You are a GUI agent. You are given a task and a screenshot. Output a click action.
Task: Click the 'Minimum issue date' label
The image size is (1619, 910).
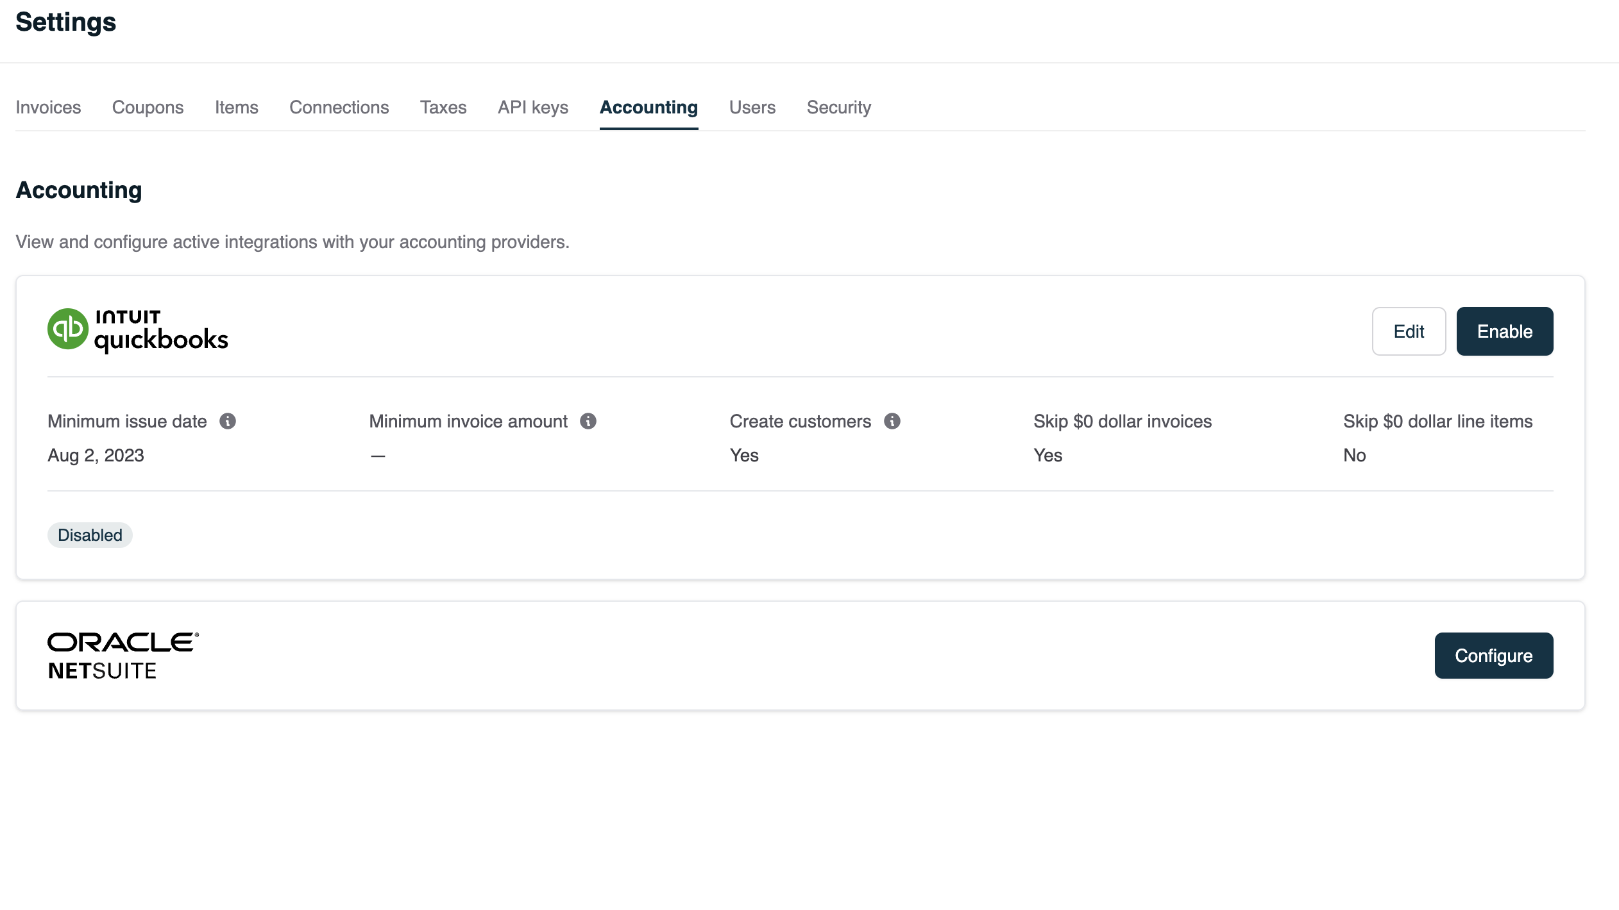127,421
